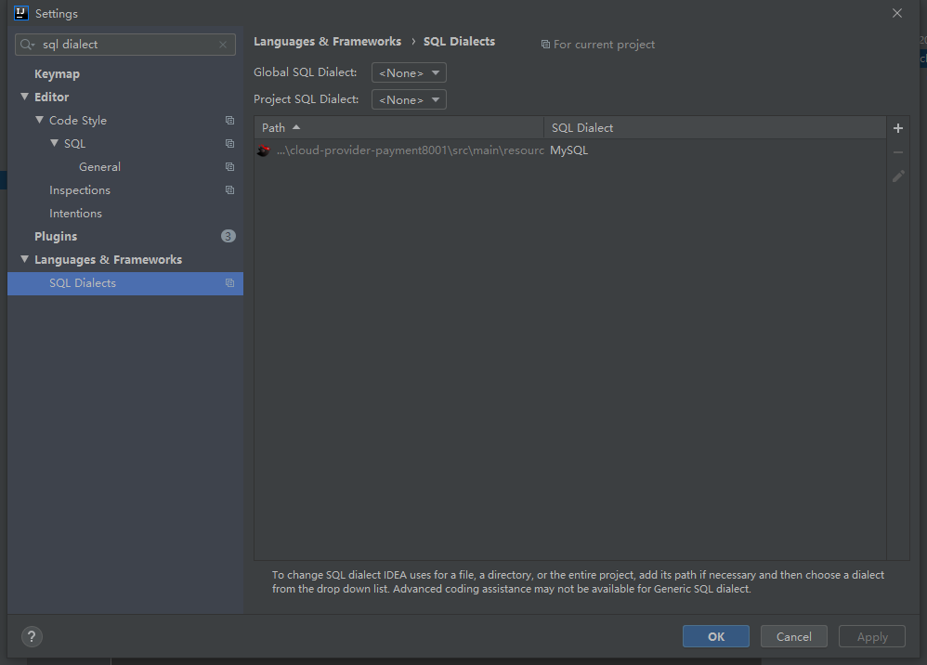Select Keymap in the settings tree
This screenshot has height=665, width=927.
57,74
